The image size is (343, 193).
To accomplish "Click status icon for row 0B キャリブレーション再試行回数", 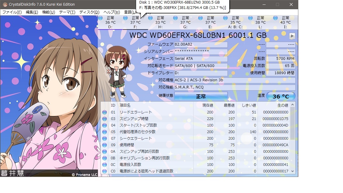I will [105, 158].
